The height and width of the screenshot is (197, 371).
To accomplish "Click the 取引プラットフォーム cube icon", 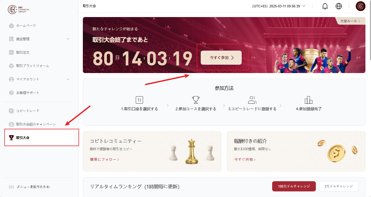I will (x=11, y=66).
